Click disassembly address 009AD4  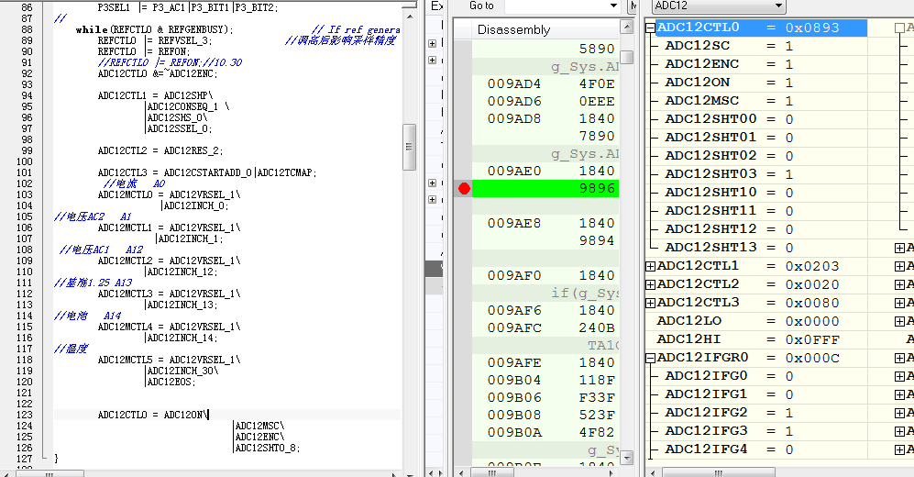514,84
